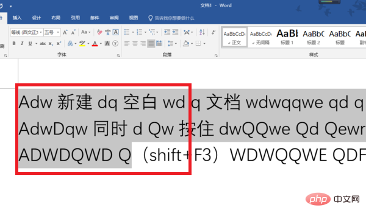
Task: Clear all formatting with the eraser icon
Action: tap(99, 32)
